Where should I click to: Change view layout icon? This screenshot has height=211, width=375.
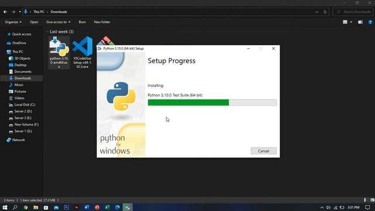[x=345, y=22]
